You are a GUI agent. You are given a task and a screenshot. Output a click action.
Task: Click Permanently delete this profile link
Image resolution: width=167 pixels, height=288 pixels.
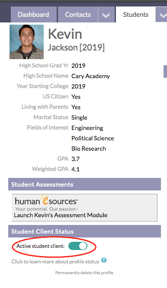[x=84, y=273]
